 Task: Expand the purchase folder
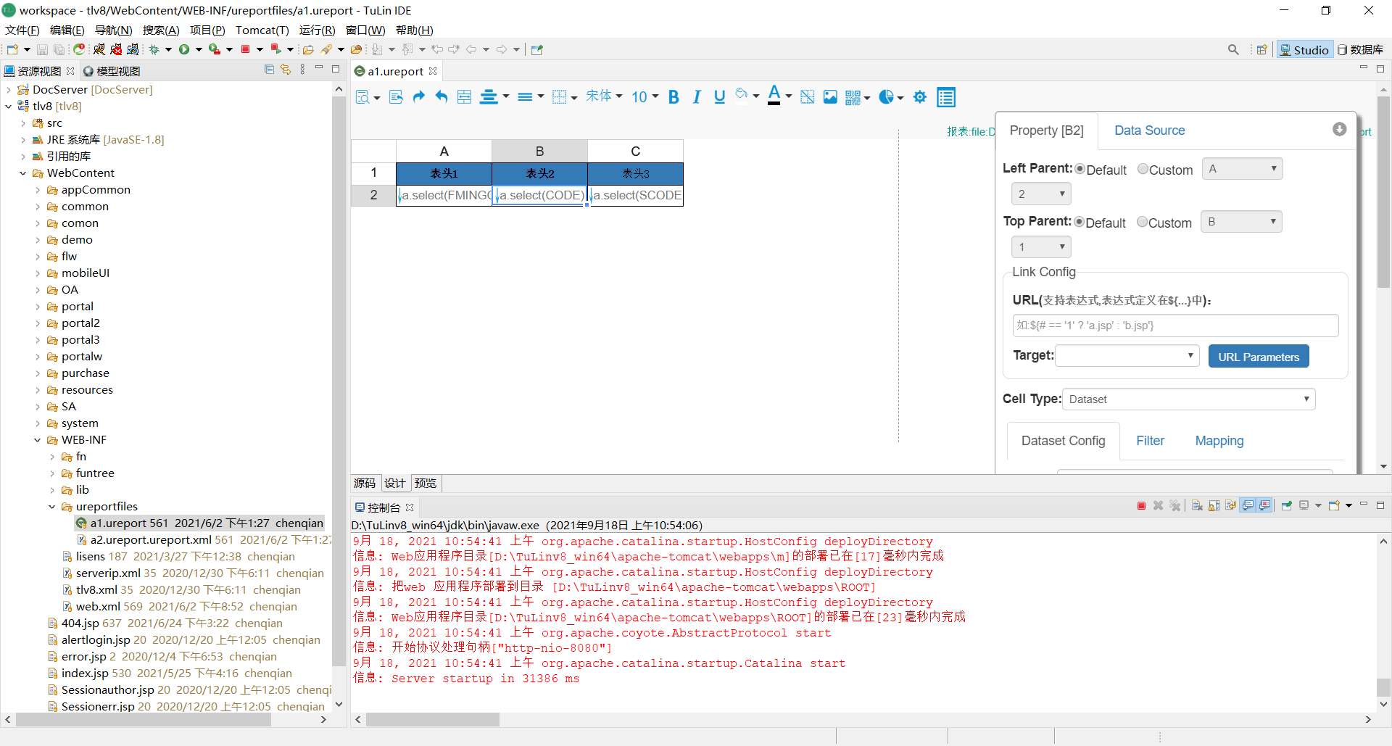point(38,373)
